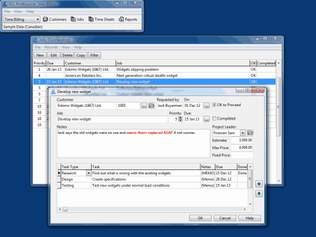Expand the Project Leader Fireman Sam dropdown
Viewport: 316px width, 237px height.
click(x=243, y=133)
